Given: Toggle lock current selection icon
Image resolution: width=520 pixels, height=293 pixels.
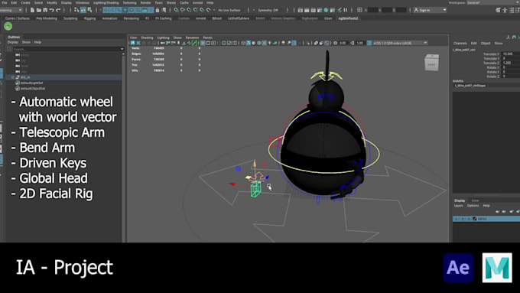Looking at the screenshot, I should 158,10.
